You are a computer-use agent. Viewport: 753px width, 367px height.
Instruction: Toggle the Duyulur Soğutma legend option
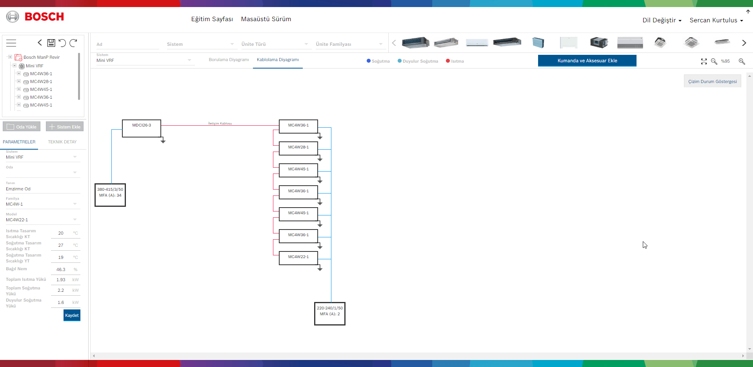point(418,61)
